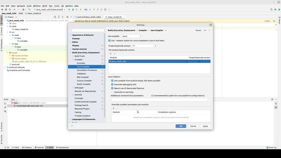Collapse Build, Execution, Deployment settings group
Screen dimensions: 281x158
(71, 53)
